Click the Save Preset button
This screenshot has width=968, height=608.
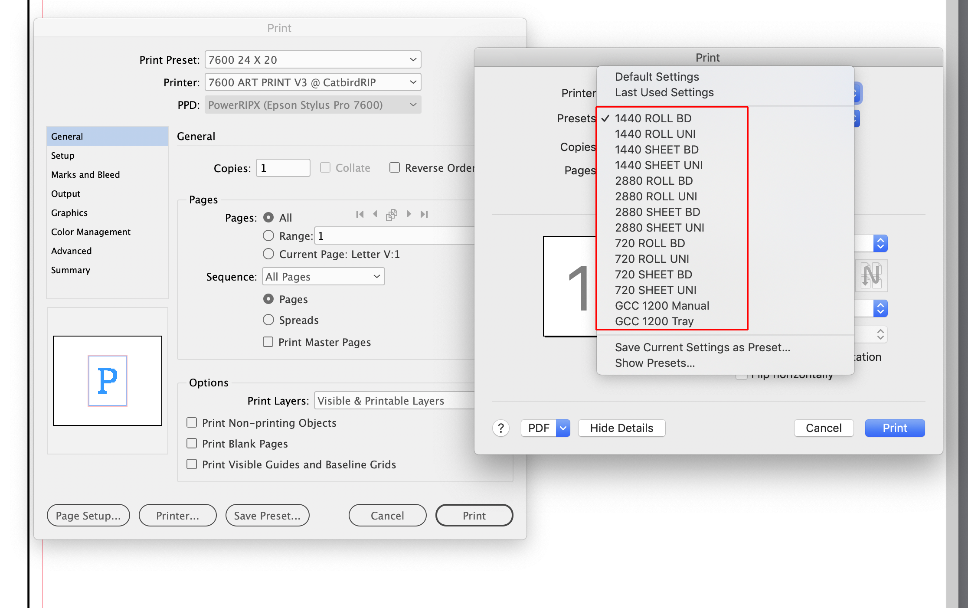coord(267,515)
